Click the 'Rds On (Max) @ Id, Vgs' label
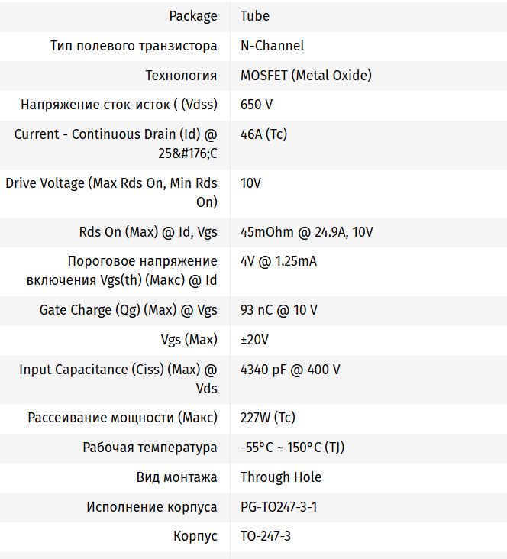This screenshot has width=507, height=559. point(148,232)
